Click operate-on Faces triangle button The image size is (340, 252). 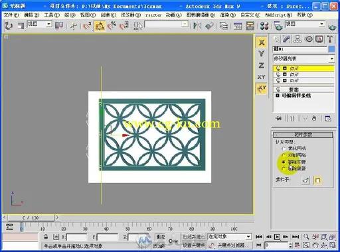click(x=305, y=180)
